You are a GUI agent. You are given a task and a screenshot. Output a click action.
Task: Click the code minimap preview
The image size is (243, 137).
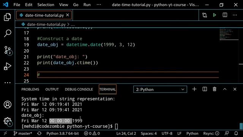[229, 34]
